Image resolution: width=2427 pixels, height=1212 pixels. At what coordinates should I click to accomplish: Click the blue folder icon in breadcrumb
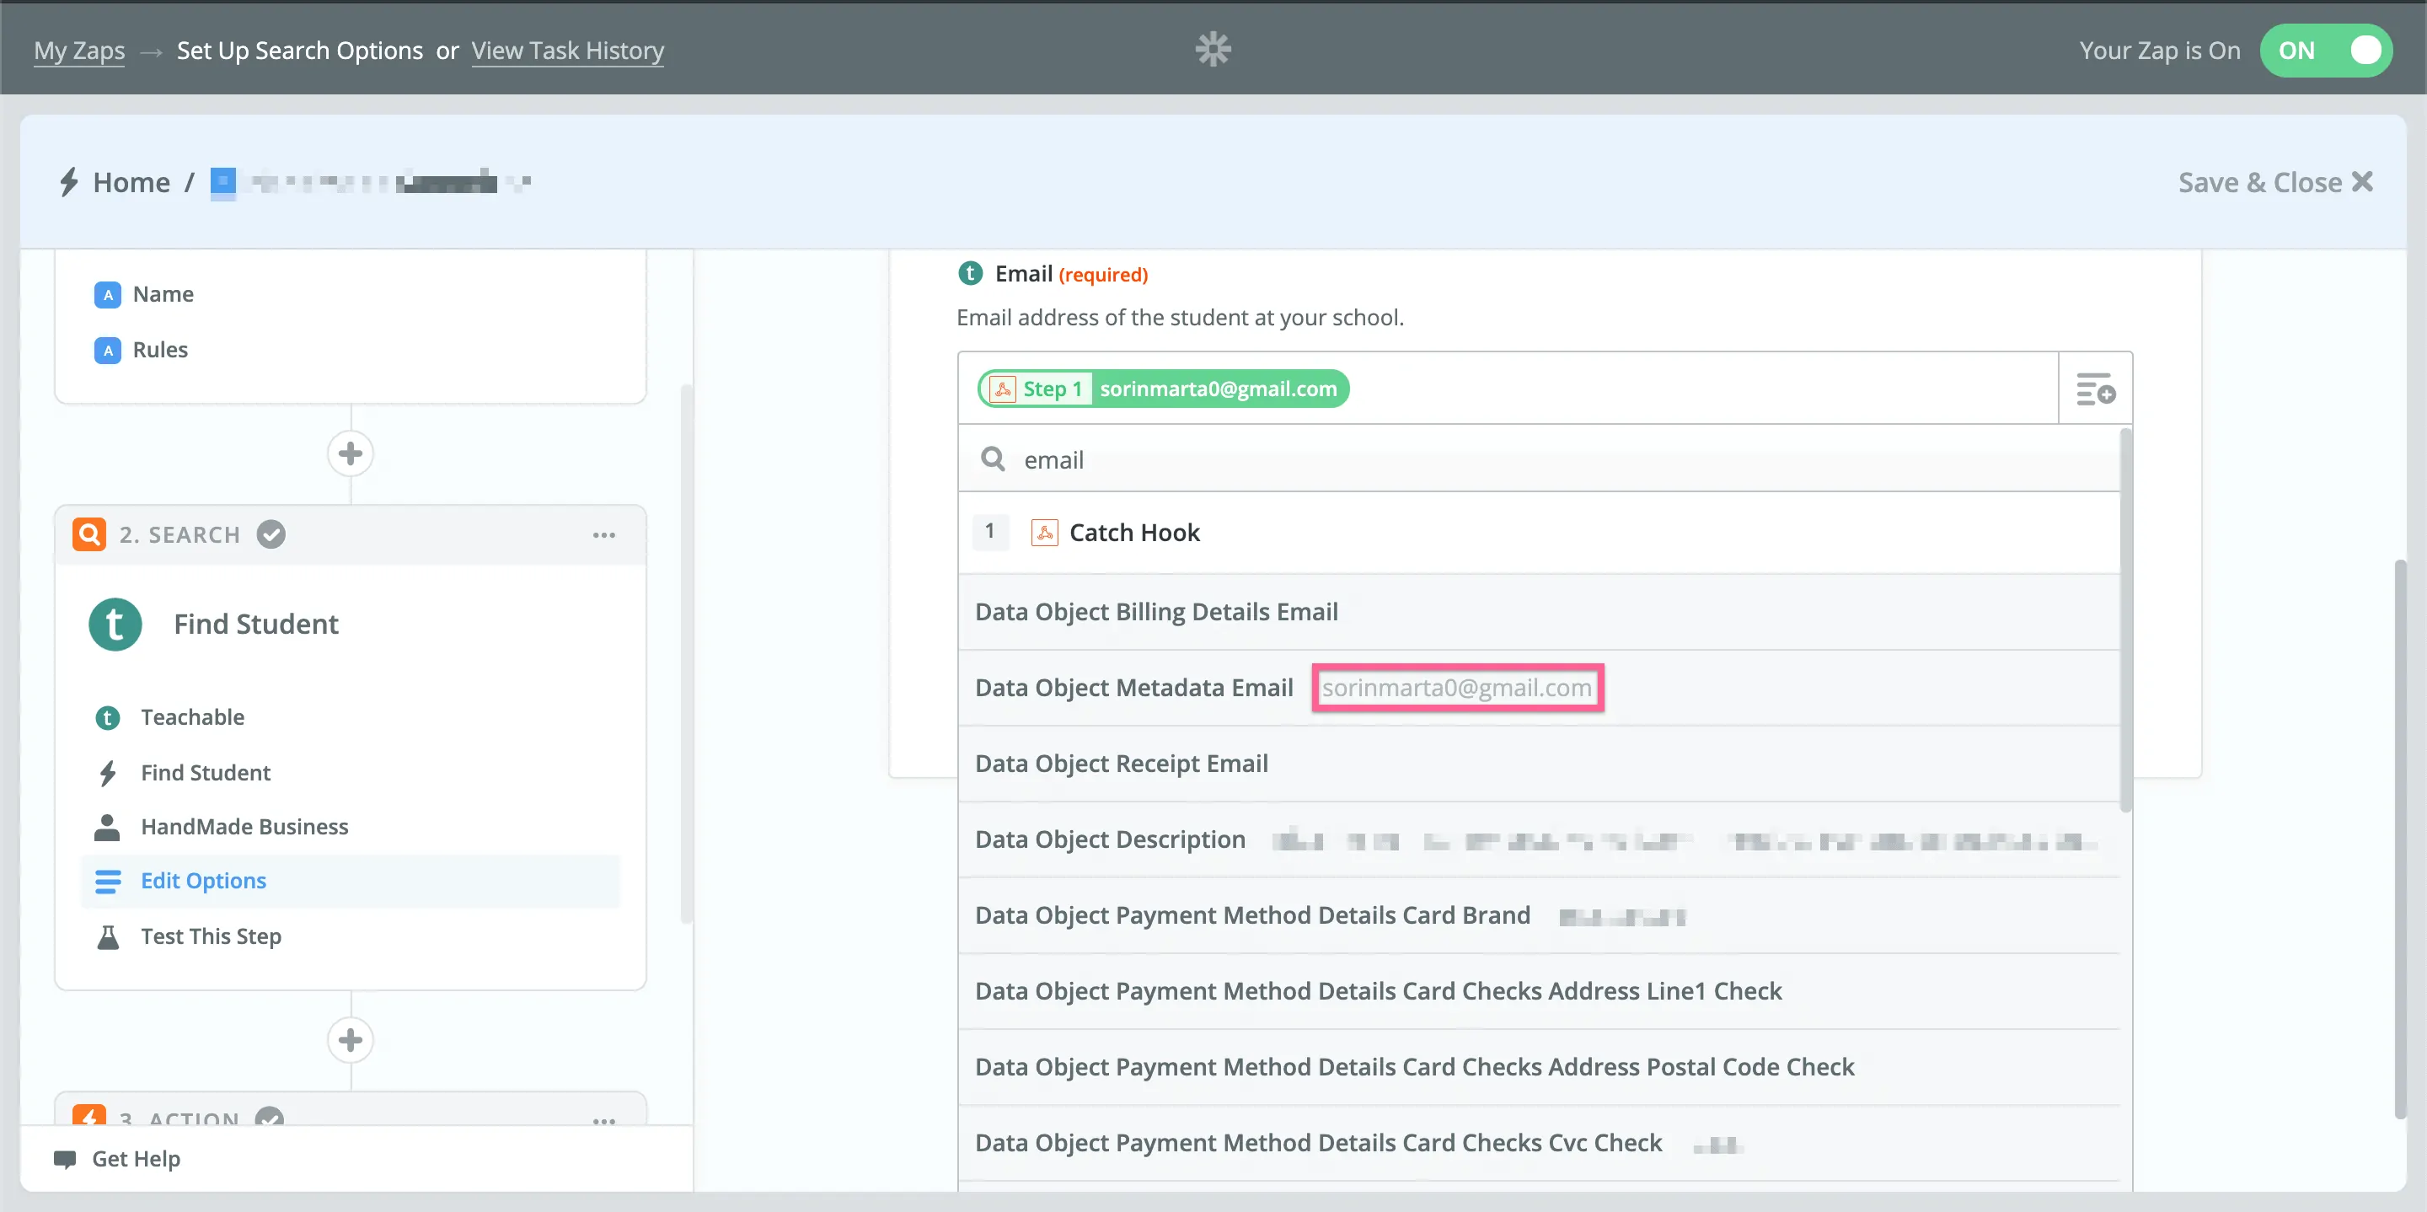pos(223,182)
